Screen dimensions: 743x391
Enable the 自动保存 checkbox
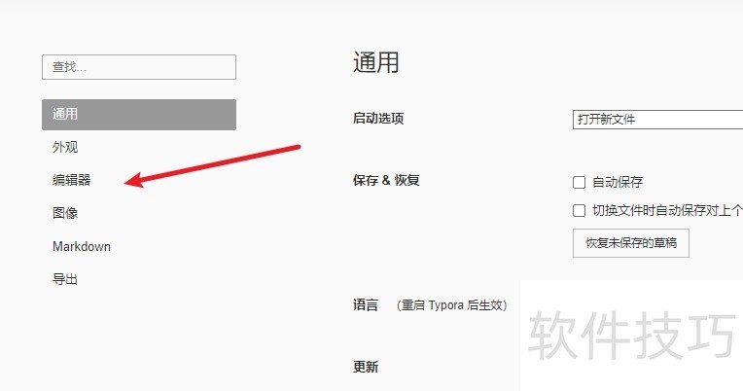[579, 183]
